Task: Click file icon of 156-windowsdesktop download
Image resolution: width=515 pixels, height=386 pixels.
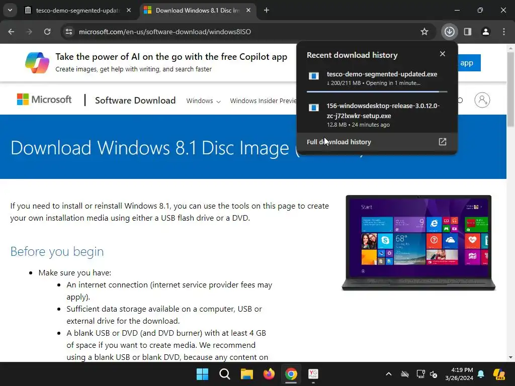Action: [314, 108]
